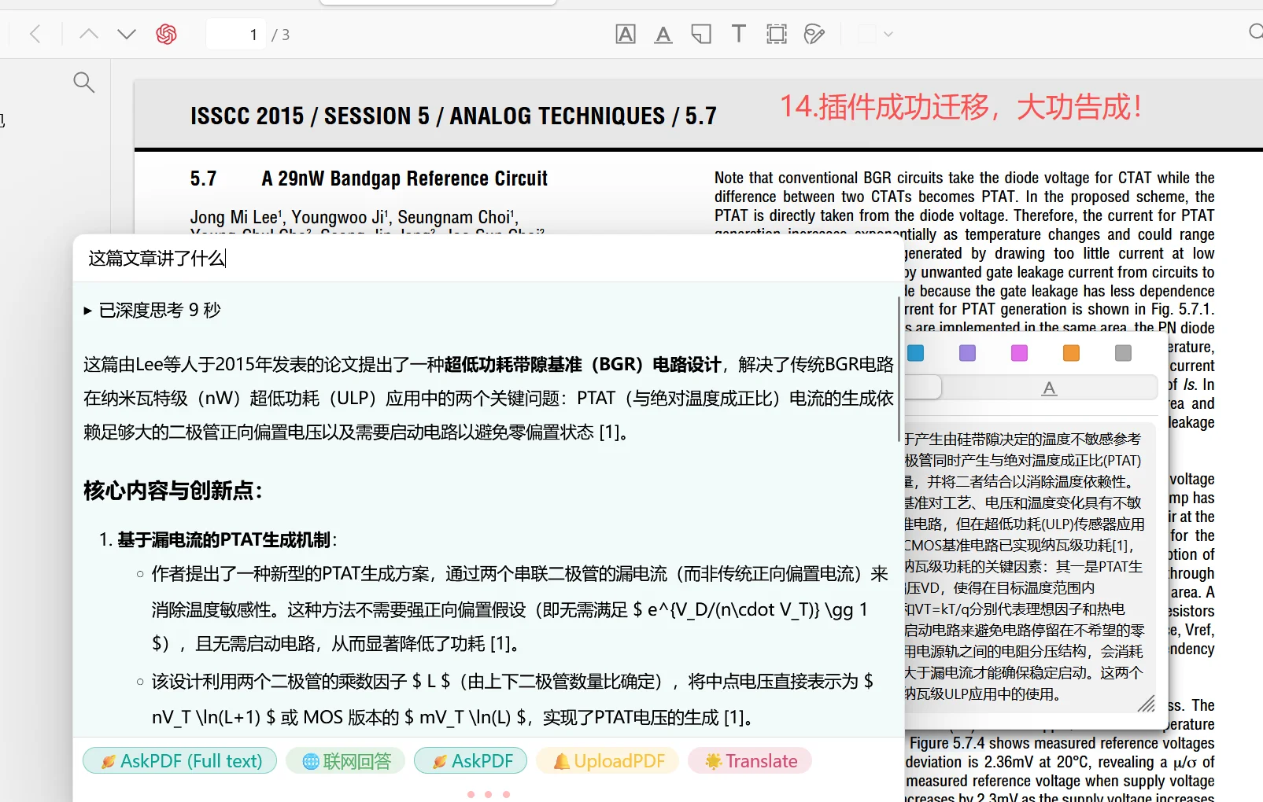Click the 'AskPDF (Full text)' button
This screenshot has height=802, width=1263.
pyautogui.click(x=179, y=760)
